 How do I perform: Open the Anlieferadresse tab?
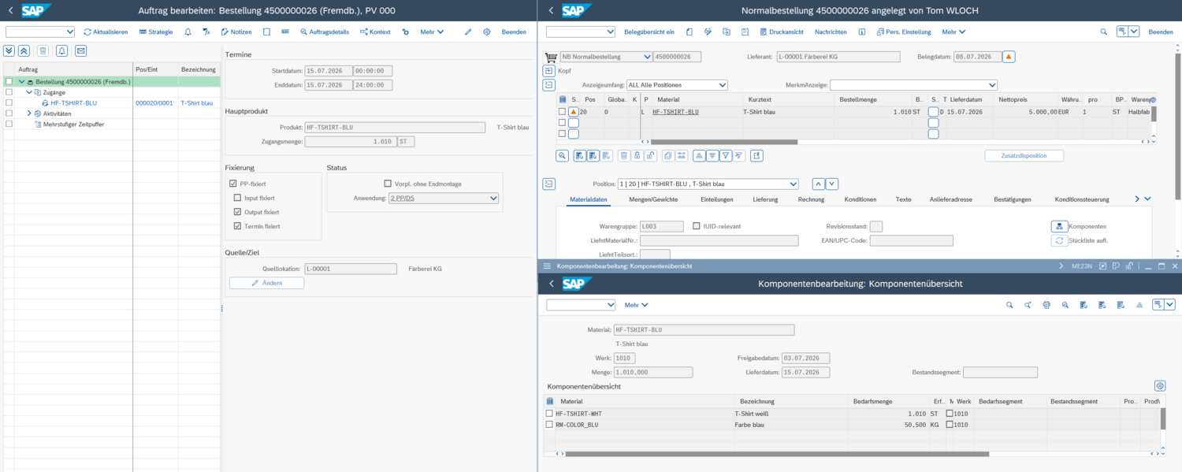[951, 199]
